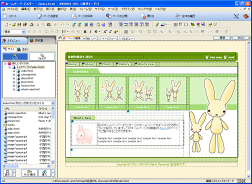Click 閉じる close page button
Viewport: 252px width, 184px height.
(x=147, y=16)
